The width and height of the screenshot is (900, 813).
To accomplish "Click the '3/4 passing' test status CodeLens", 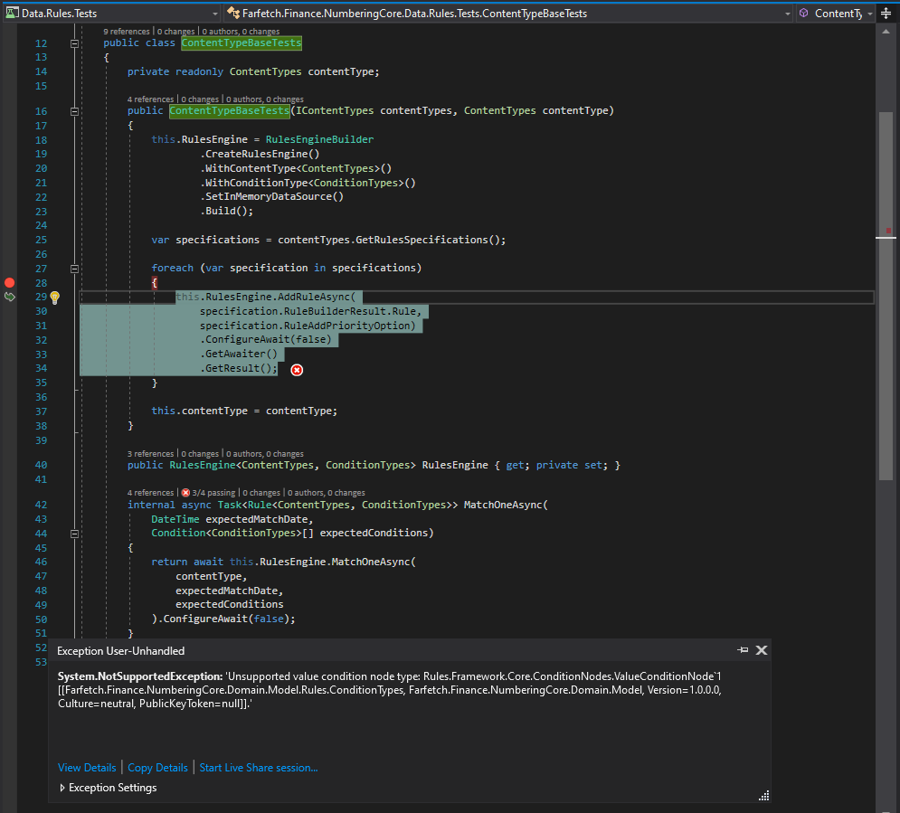I will (213, 493).
